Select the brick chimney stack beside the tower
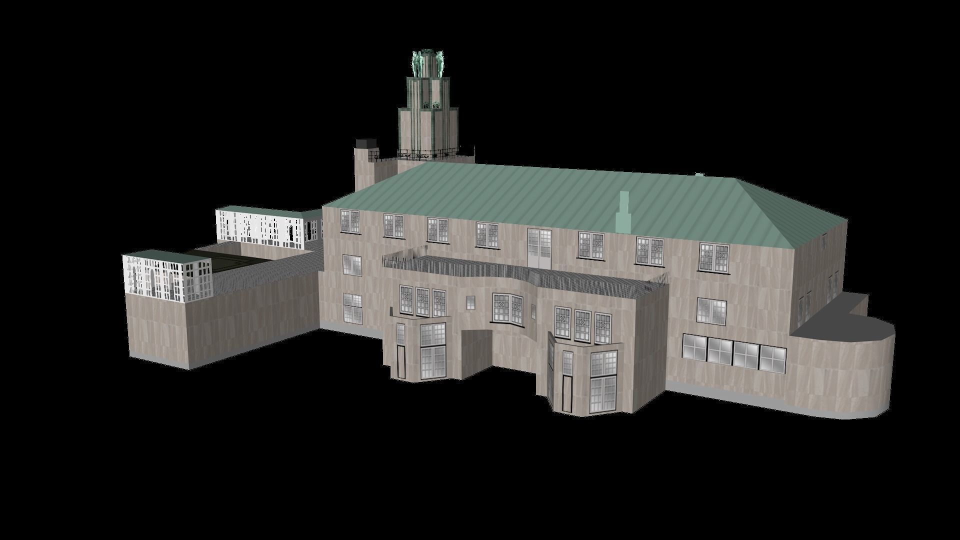This screenshot has width=960, height=540. click(x=365, y=164)
